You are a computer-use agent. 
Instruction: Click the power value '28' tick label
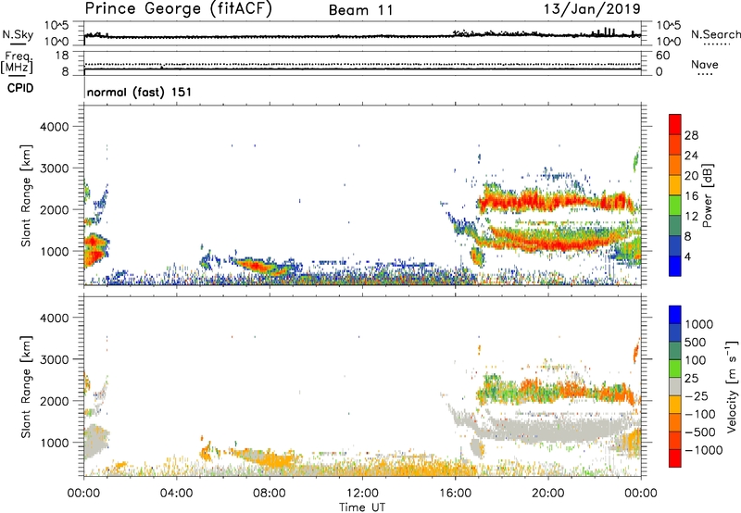click(x=691, y=135)
